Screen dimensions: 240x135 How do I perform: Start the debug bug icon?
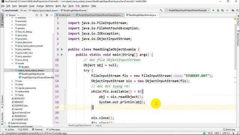tap(218, 10)
